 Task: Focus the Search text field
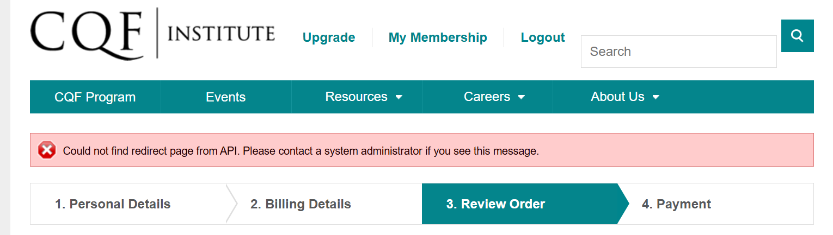[678, 52]
